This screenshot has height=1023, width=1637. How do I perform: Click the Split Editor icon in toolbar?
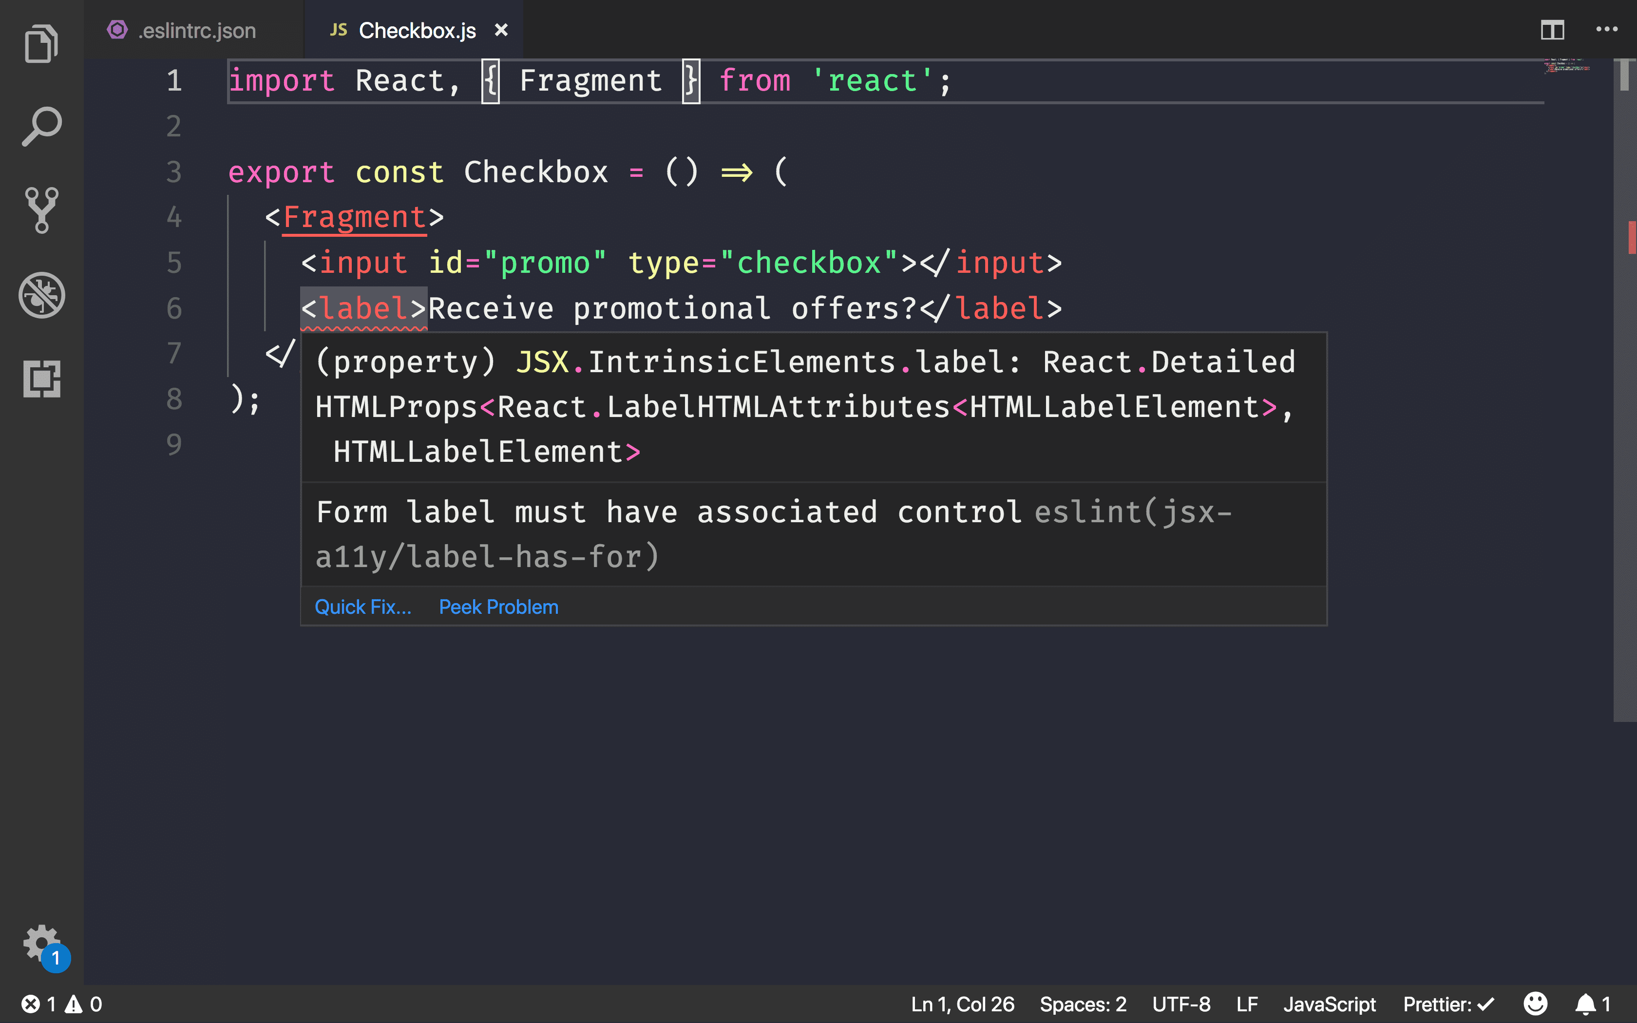tap(1553, 29)
